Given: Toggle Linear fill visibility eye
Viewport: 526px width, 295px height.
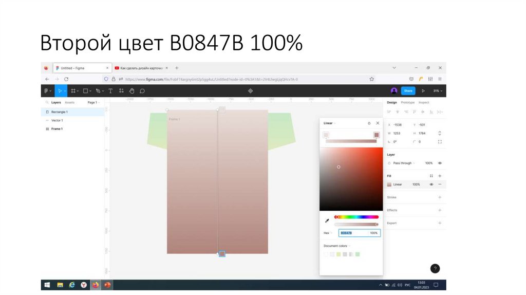Looking at the screenshot, I should pyautogui.click(x=431, y=185).
